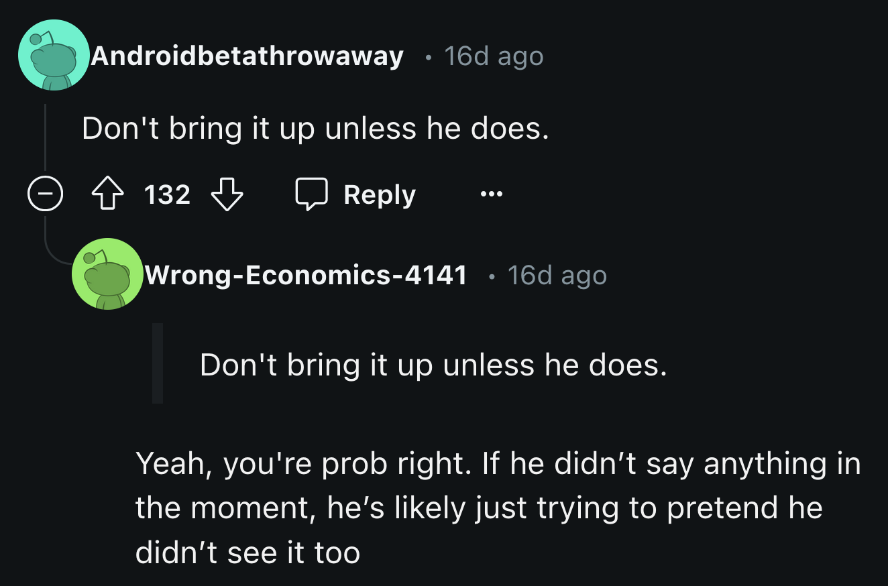Open Wrong-Economics-4141's profile

305,274
